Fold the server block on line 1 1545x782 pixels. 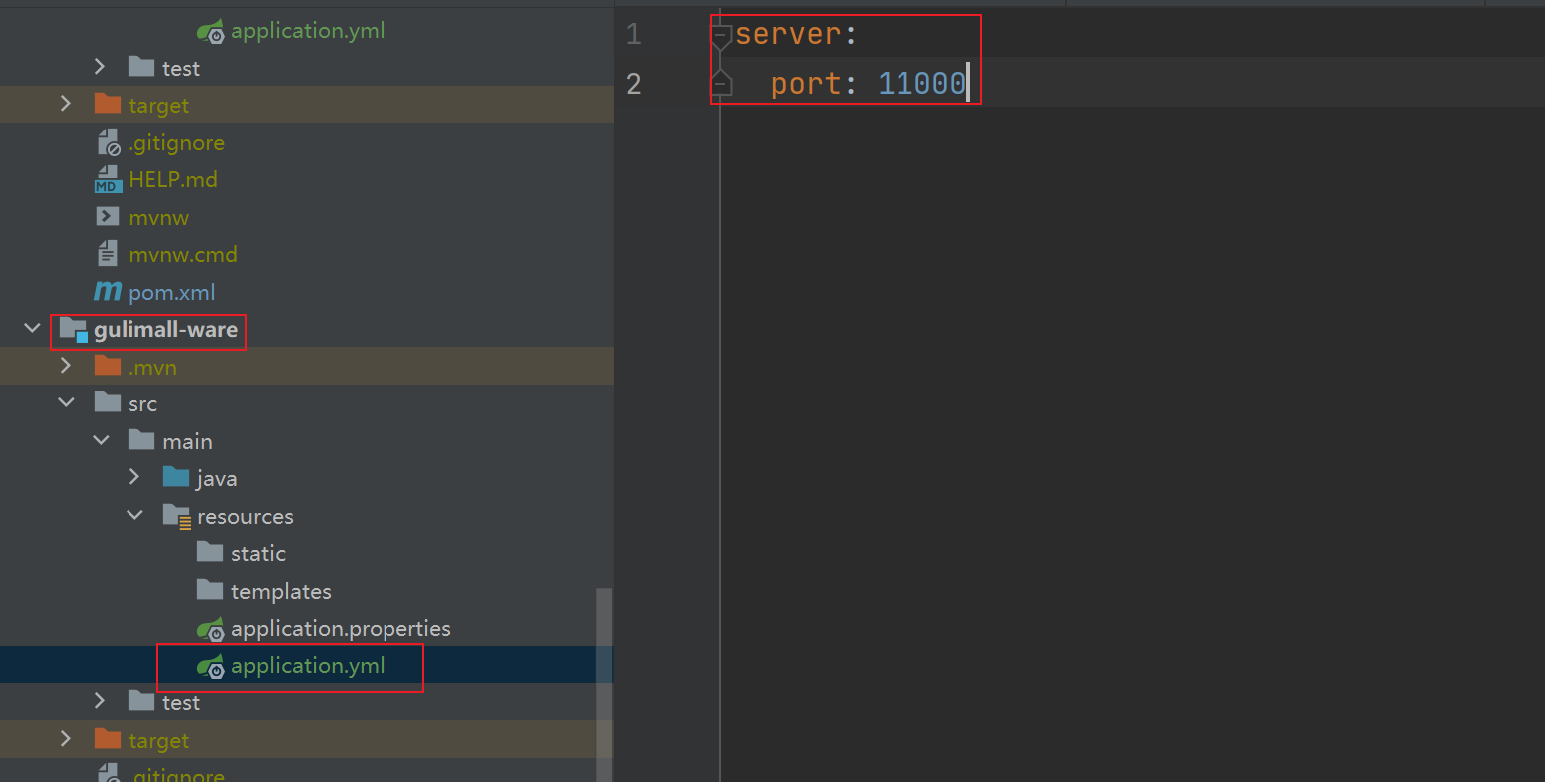point(721,36)
